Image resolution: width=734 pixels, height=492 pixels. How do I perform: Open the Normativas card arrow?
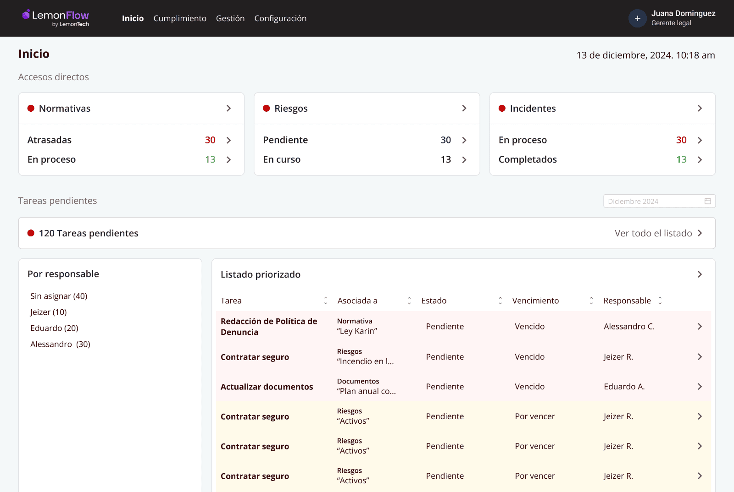(x=228, y=108)
